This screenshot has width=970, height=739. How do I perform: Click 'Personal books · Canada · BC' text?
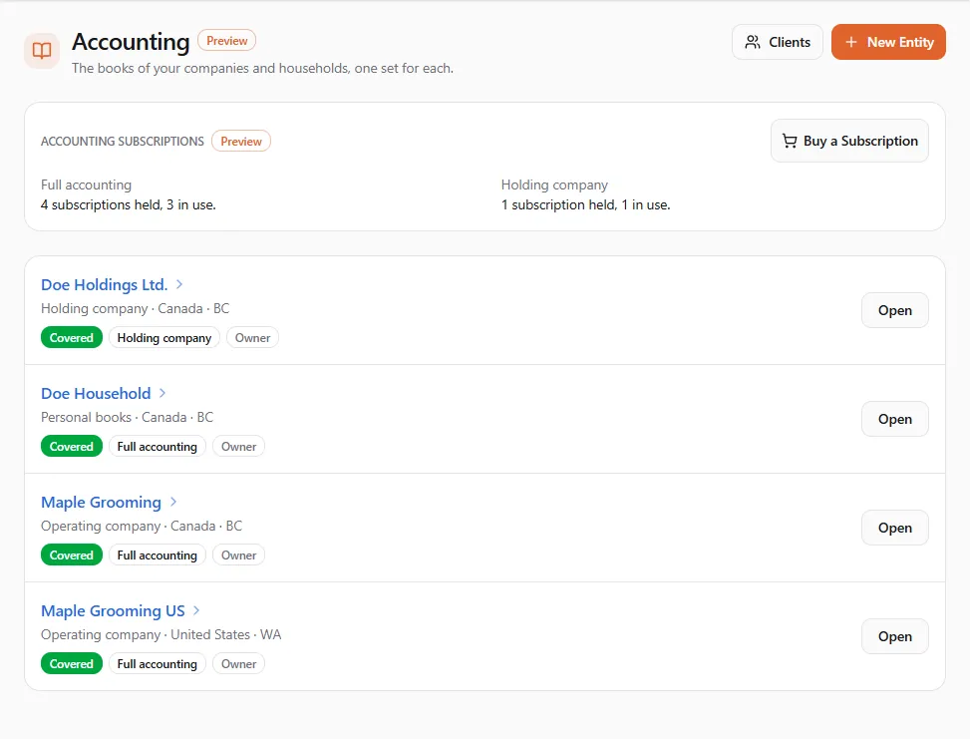click(x=127, y=417)
